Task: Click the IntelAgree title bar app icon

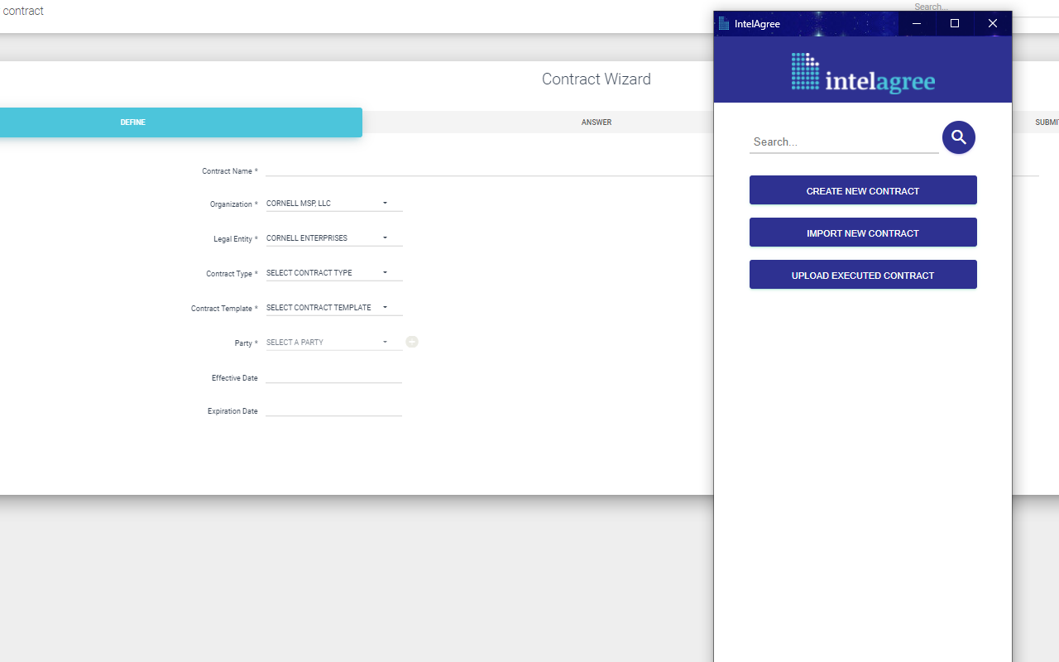Action: click(724, 24)
